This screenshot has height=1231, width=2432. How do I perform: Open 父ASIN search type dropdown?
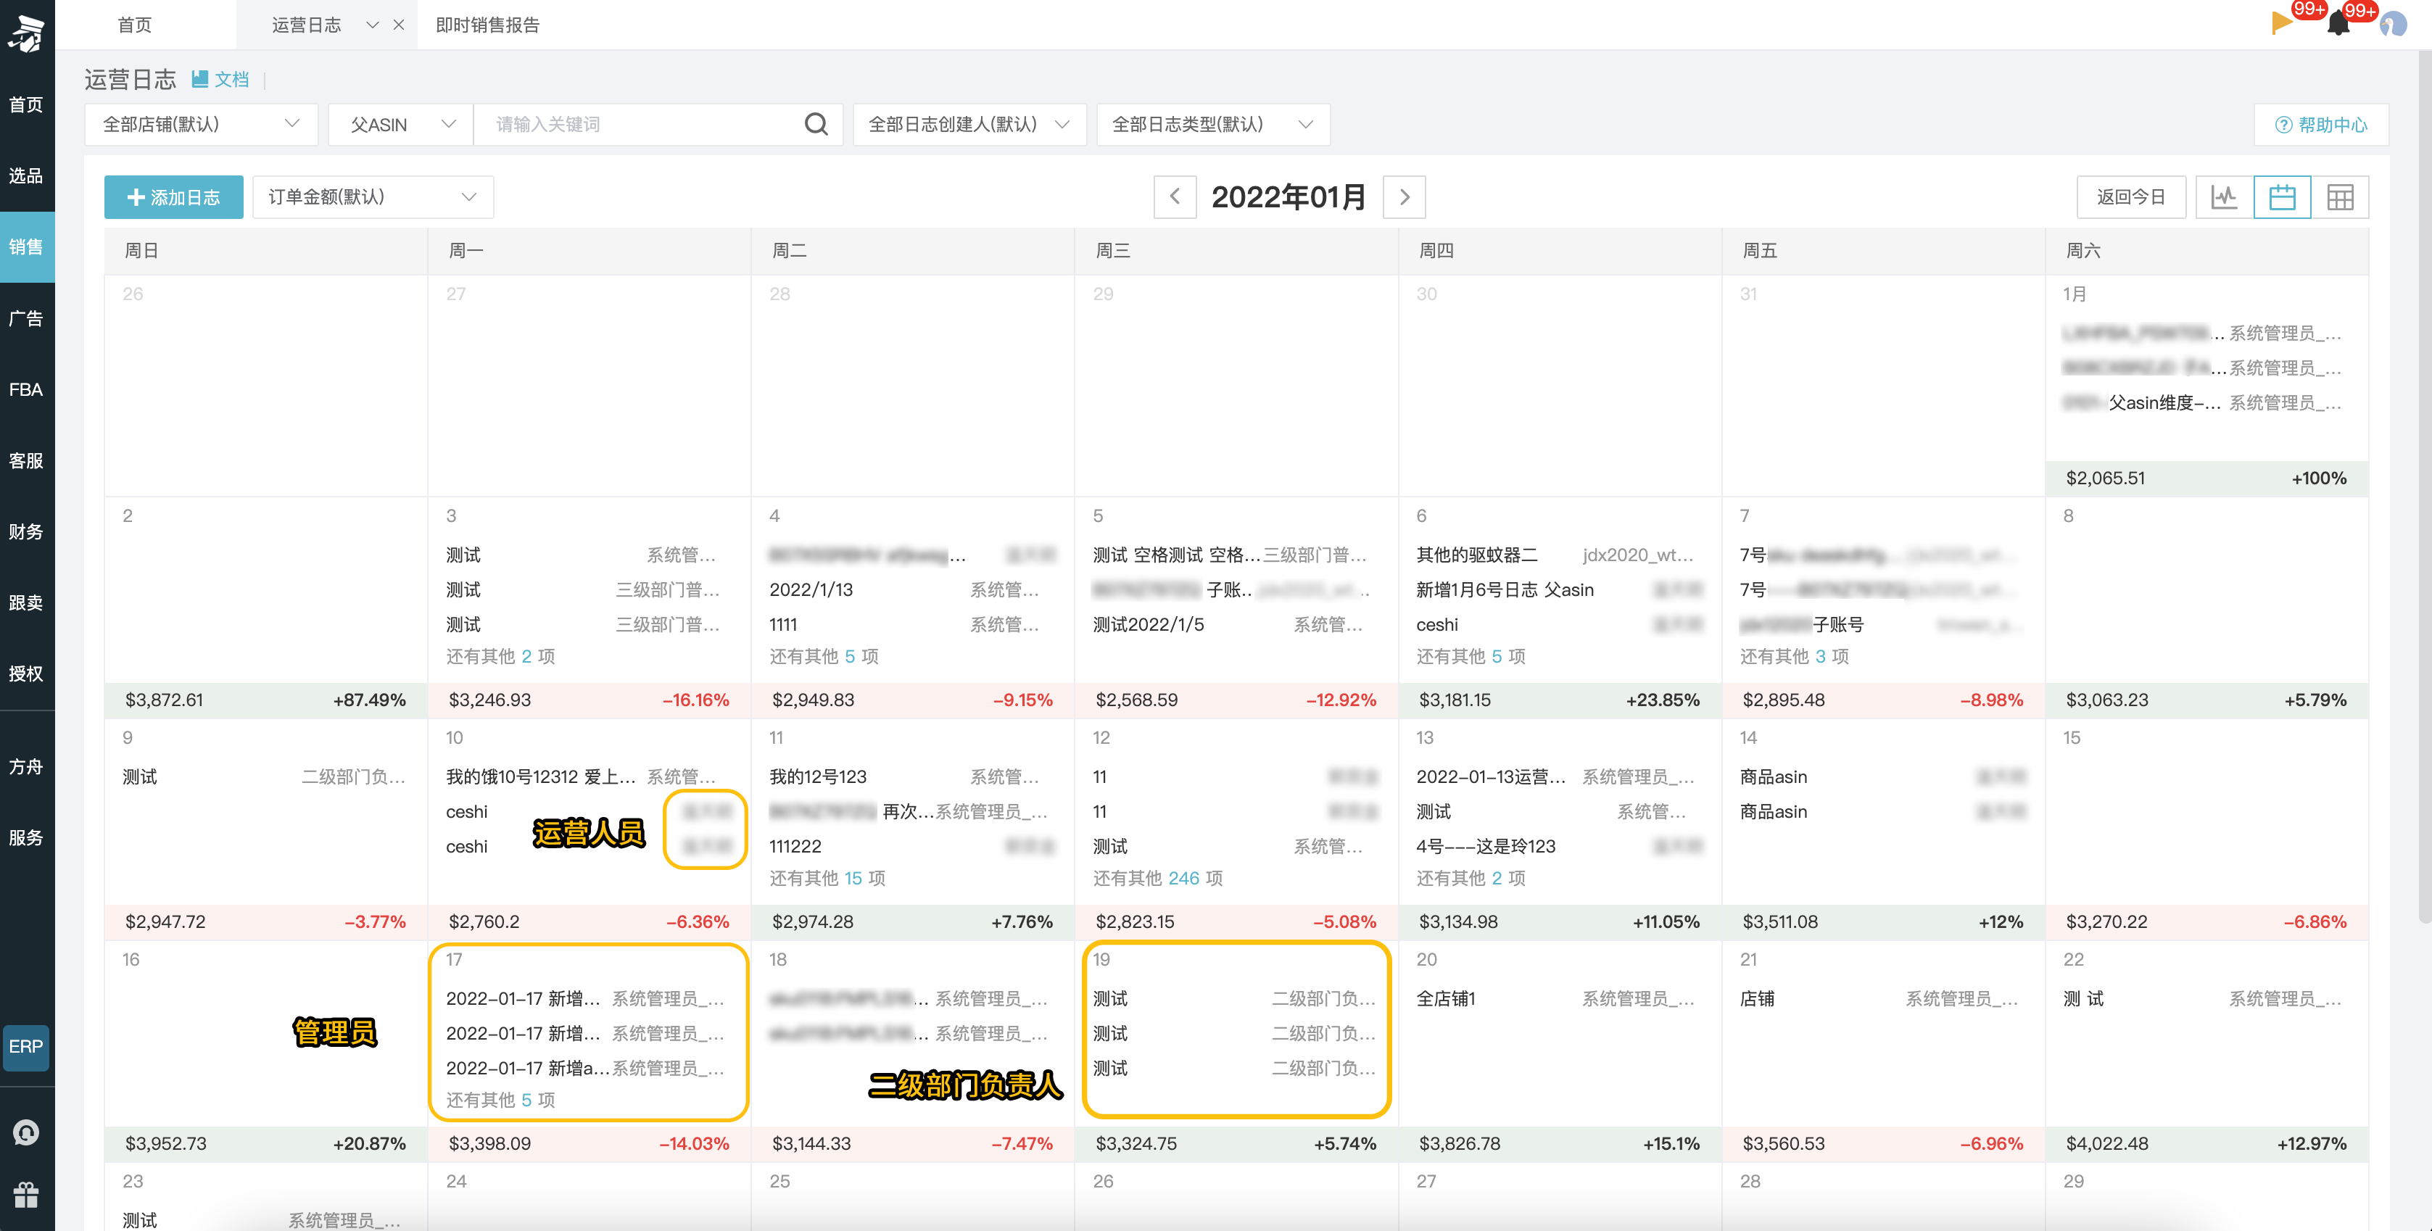[x=401, y=125]
